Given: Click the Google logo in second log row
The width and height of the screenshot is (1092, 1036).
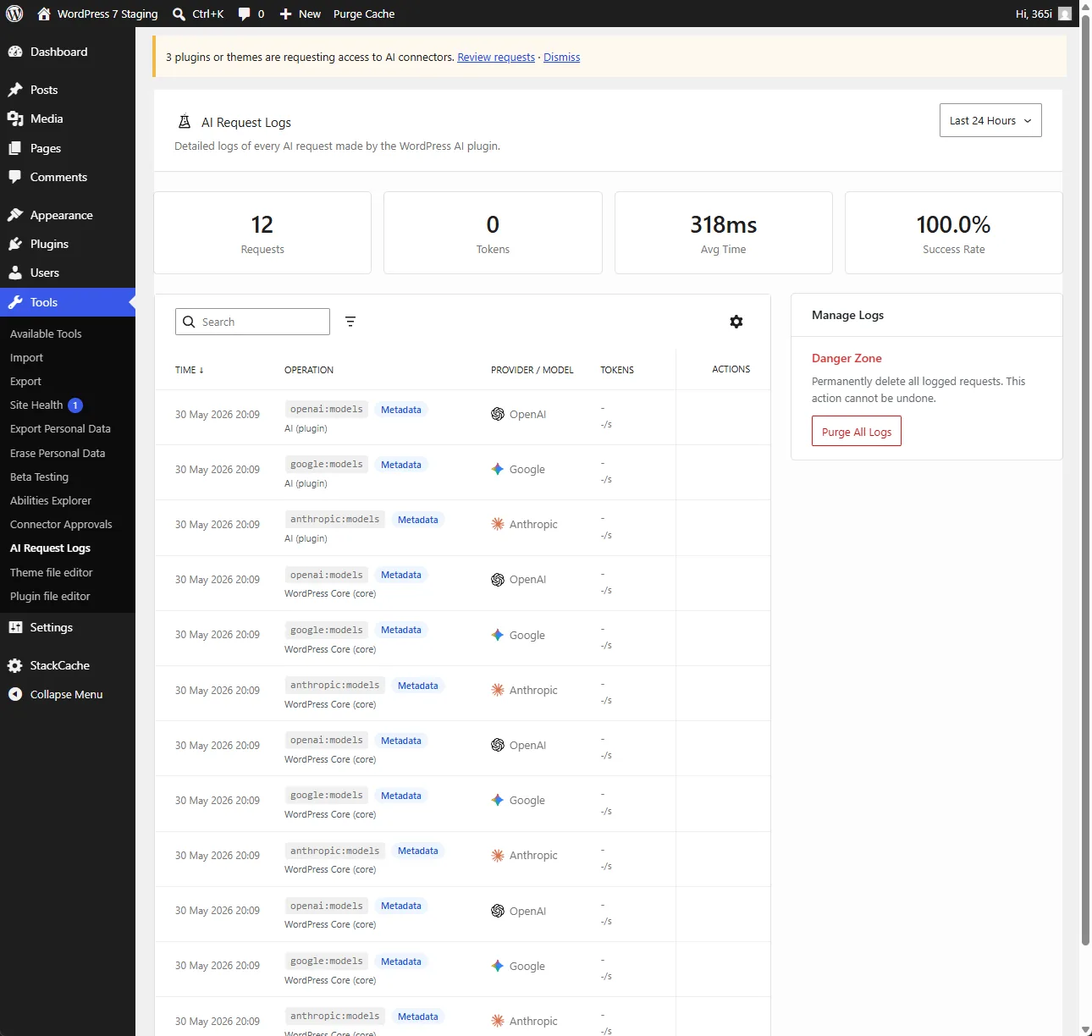Looking at the screenshot, I should (498, 469).
